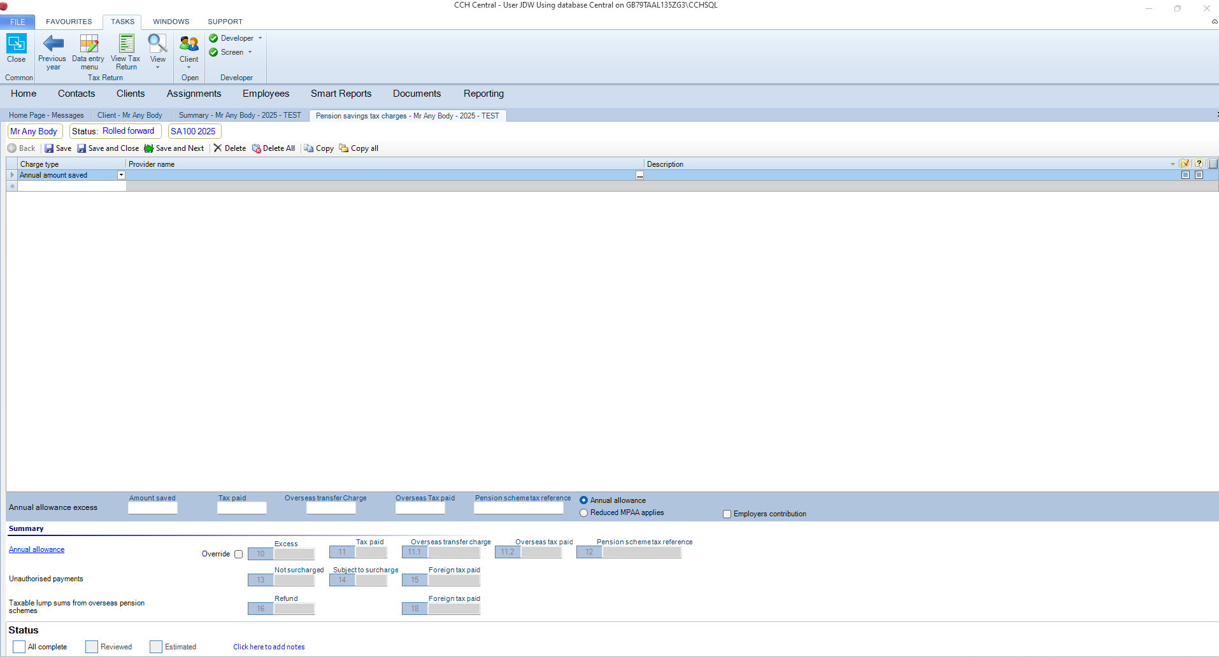Tick the Estimated status checkbox
The width and height of the screenshot is (1219, 657).
tap(156, 647)
